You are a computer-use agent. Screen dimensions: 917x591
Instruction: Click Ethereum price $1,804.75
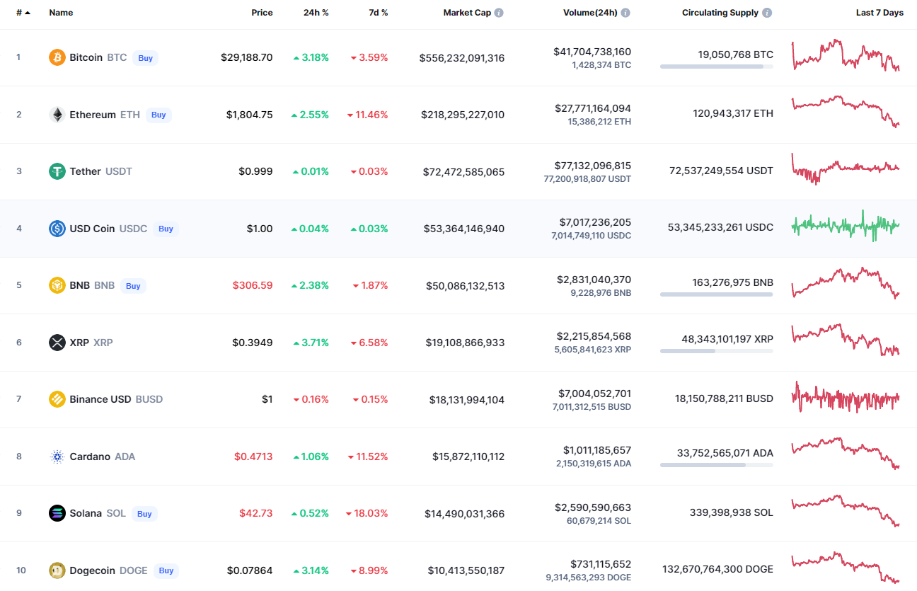click(249, 115)
